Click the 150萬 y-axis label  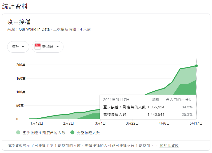[x=21, y=79]
